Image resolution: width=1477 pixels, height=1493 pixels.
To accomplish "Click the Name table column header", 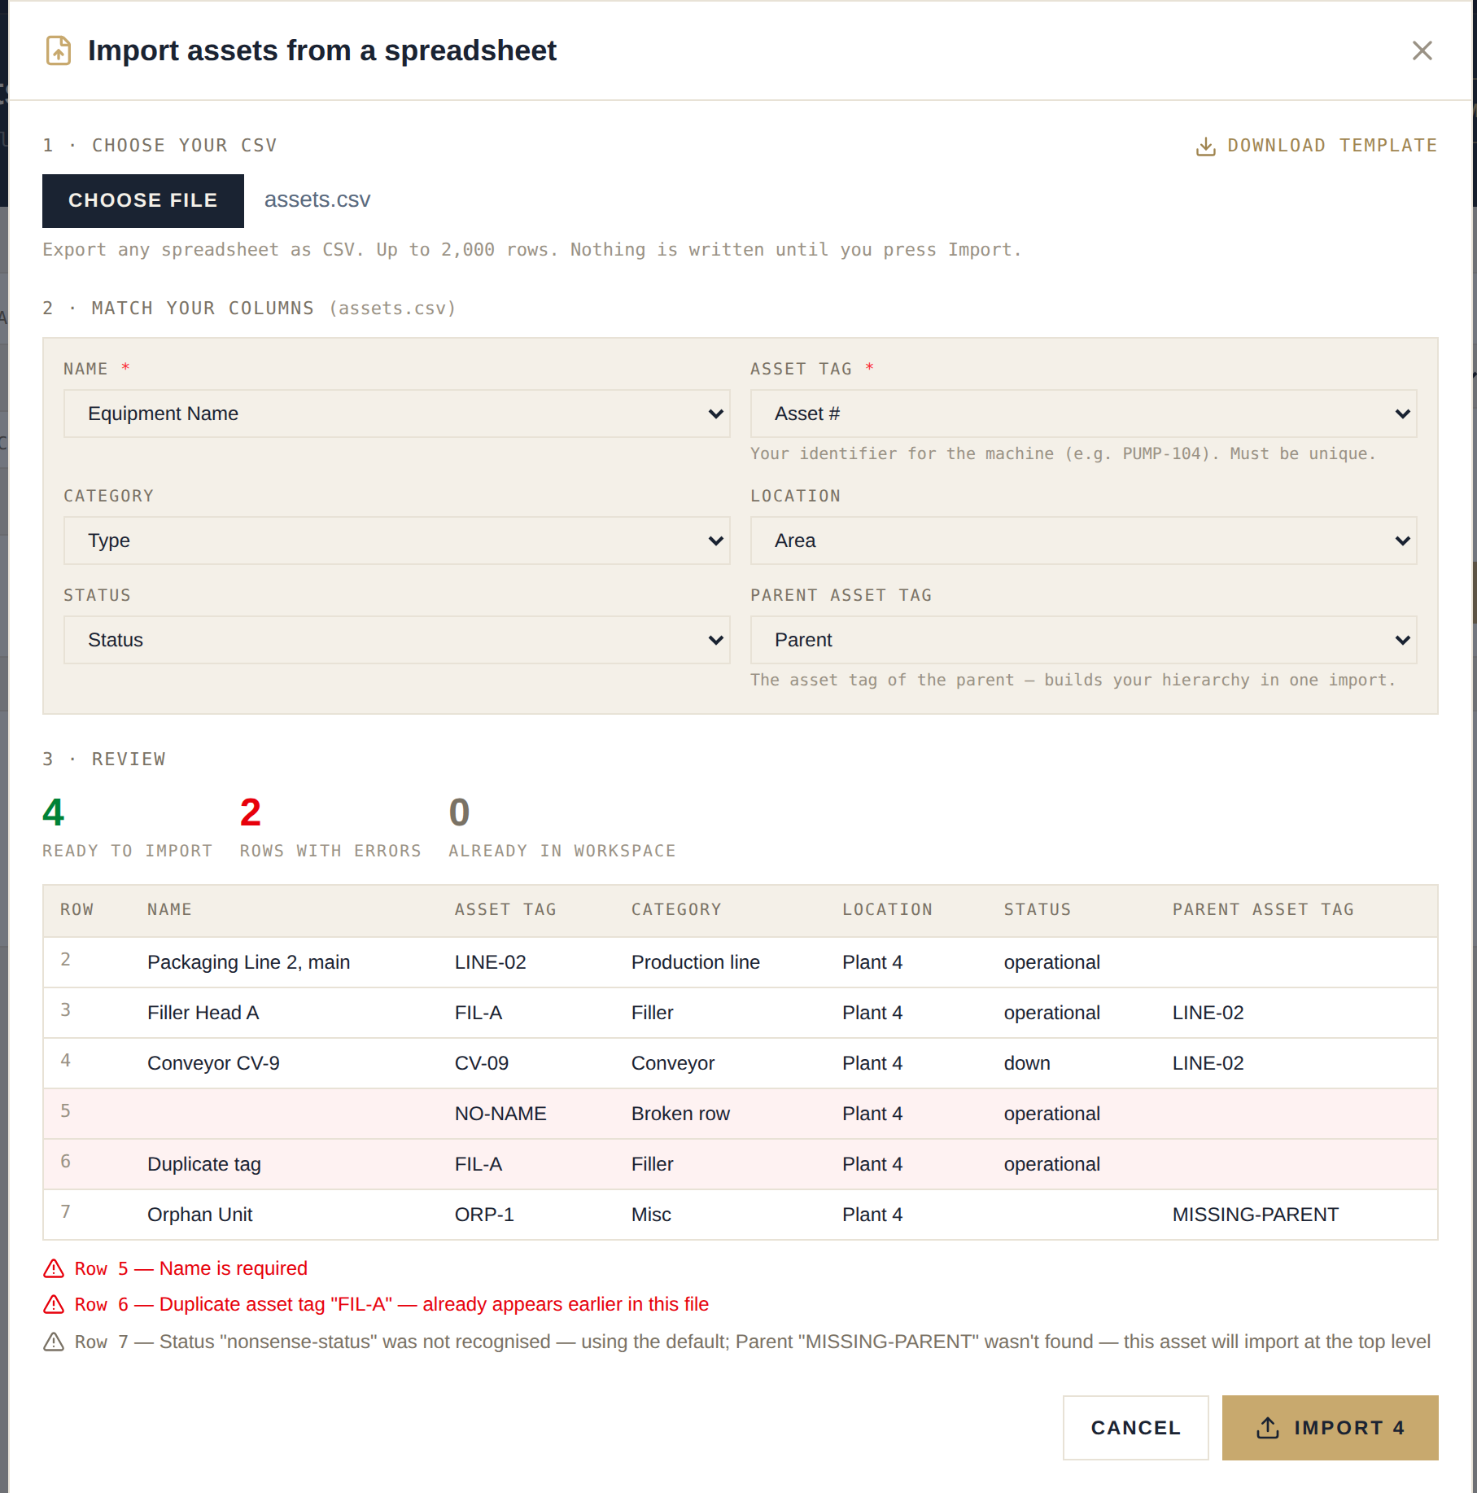I will tap(169, 909).
